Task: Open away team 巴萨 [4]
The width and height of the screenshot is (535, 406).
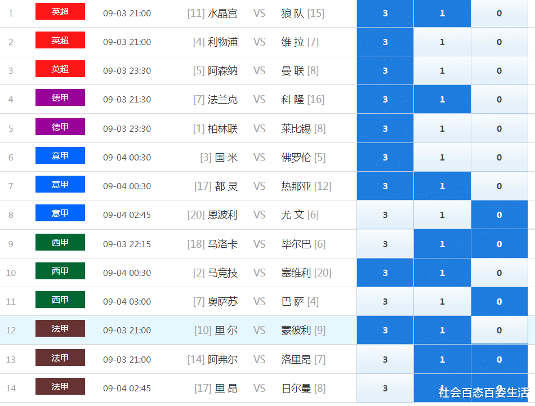Action: click(x=300, y=301)
